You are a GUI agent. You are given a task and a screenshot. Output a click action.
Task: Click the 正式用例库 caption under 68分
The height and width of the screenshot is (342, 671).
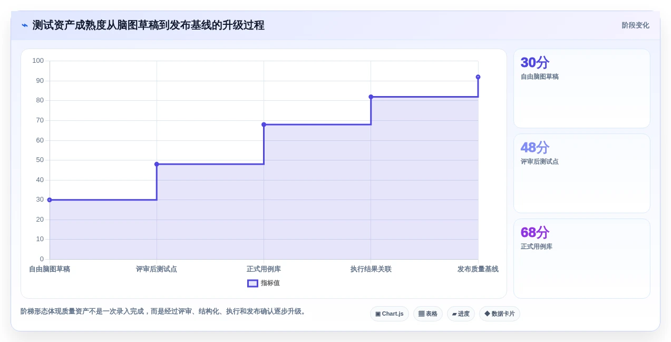[537, 246]
